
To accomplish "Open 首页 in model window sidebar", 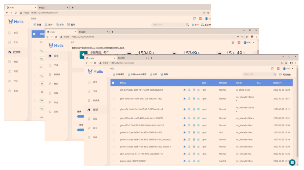I will pos(95,82).
